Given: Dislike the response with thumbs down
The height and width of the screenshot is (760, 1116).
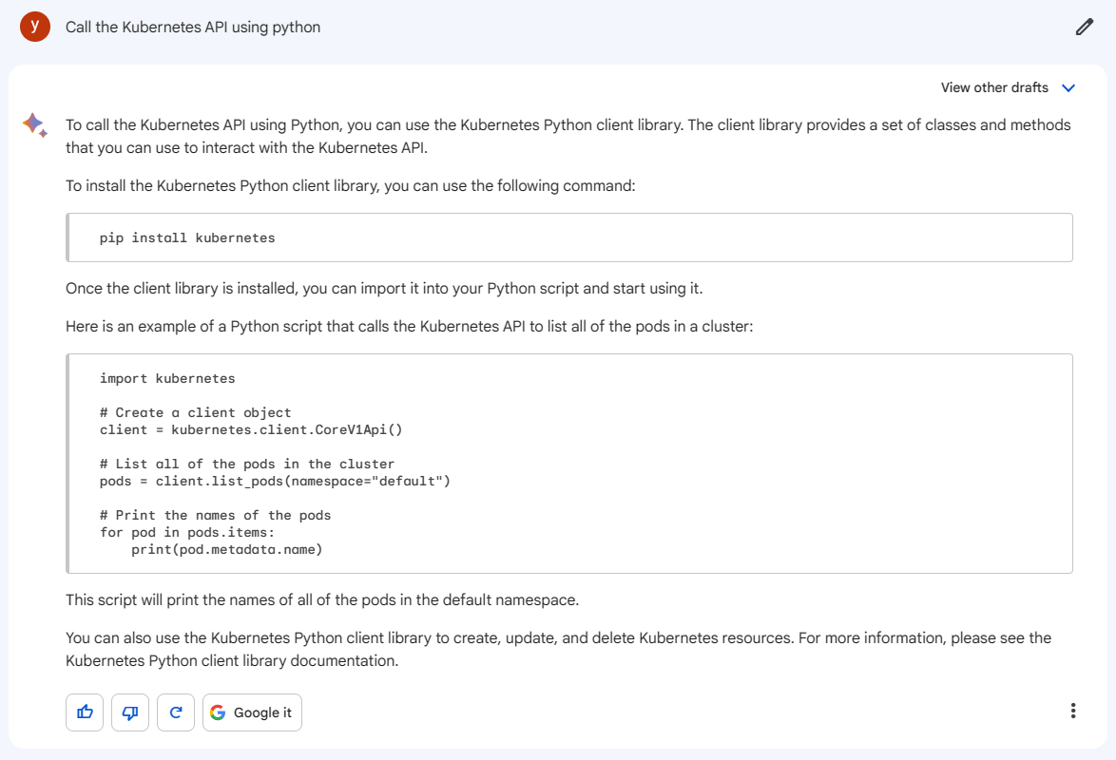Looking at the screenshot, I should coord(130,712).
